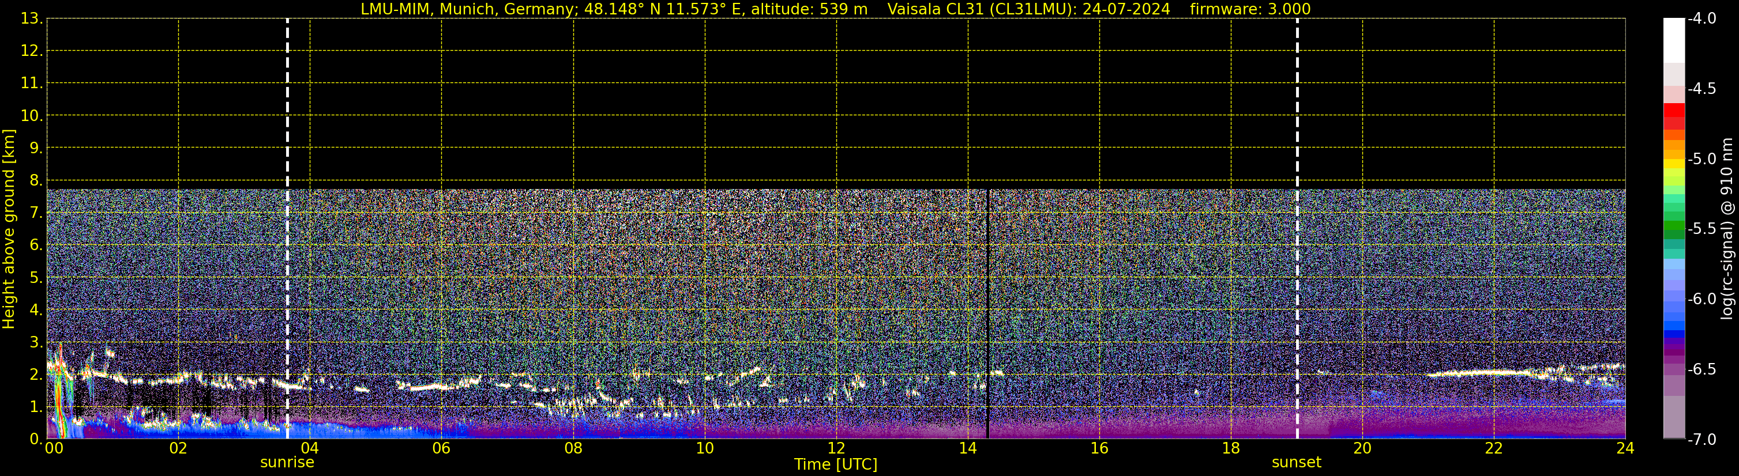
Task: Click the x-axis tick label '00'
Action: coord(53,448)
